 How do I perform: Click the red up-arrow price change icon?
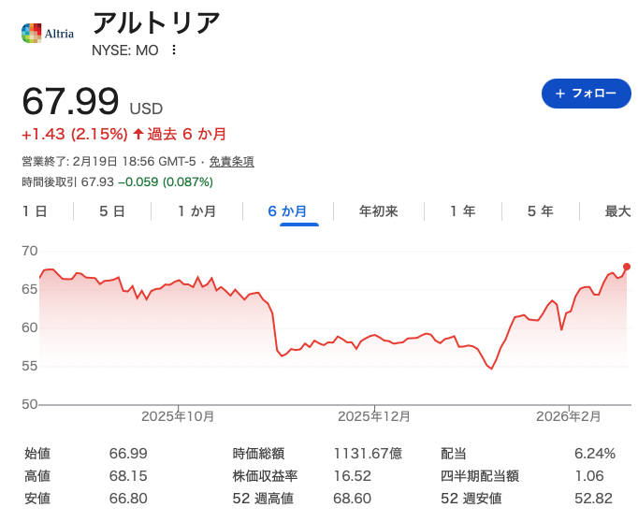(x=138, y=134)
